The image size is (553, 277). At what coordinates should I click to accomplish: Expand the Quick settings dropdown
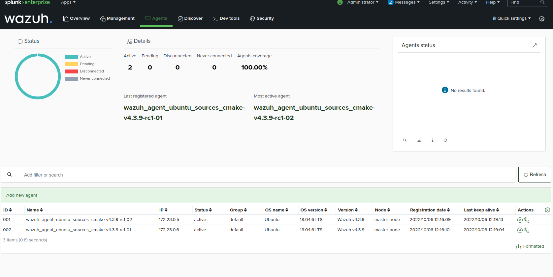pyautogui.click(x=512, y=18)
